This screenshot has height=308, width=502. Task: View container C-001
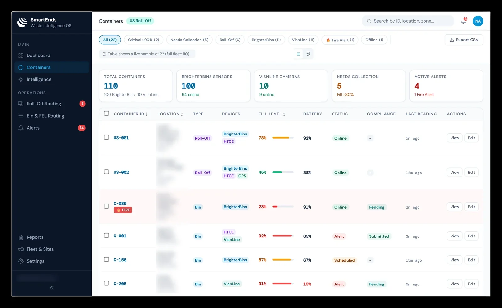[455, 236]
